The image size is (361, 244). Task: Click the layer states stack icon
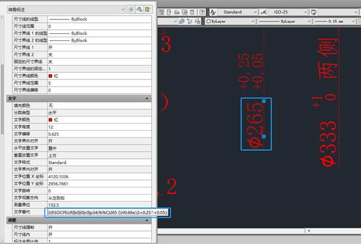(x=182, y=21)
